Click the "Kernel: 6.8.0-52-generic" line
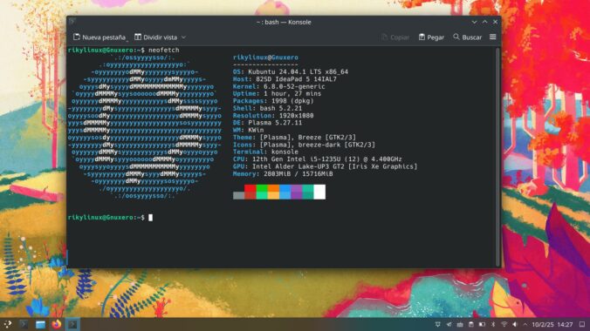 coord(278,86)
